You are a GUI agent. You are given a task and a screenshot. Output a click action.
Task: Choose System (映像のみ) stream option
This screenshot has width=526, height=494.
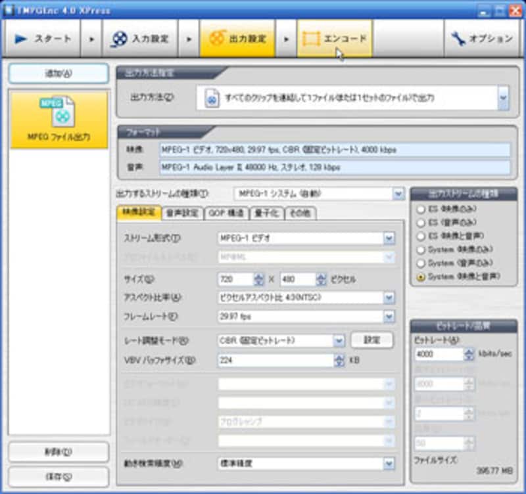click(421, 250)
